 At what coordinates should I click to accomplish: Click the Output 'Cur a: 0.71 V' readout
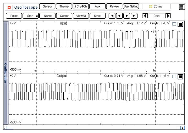pos(114,76)
